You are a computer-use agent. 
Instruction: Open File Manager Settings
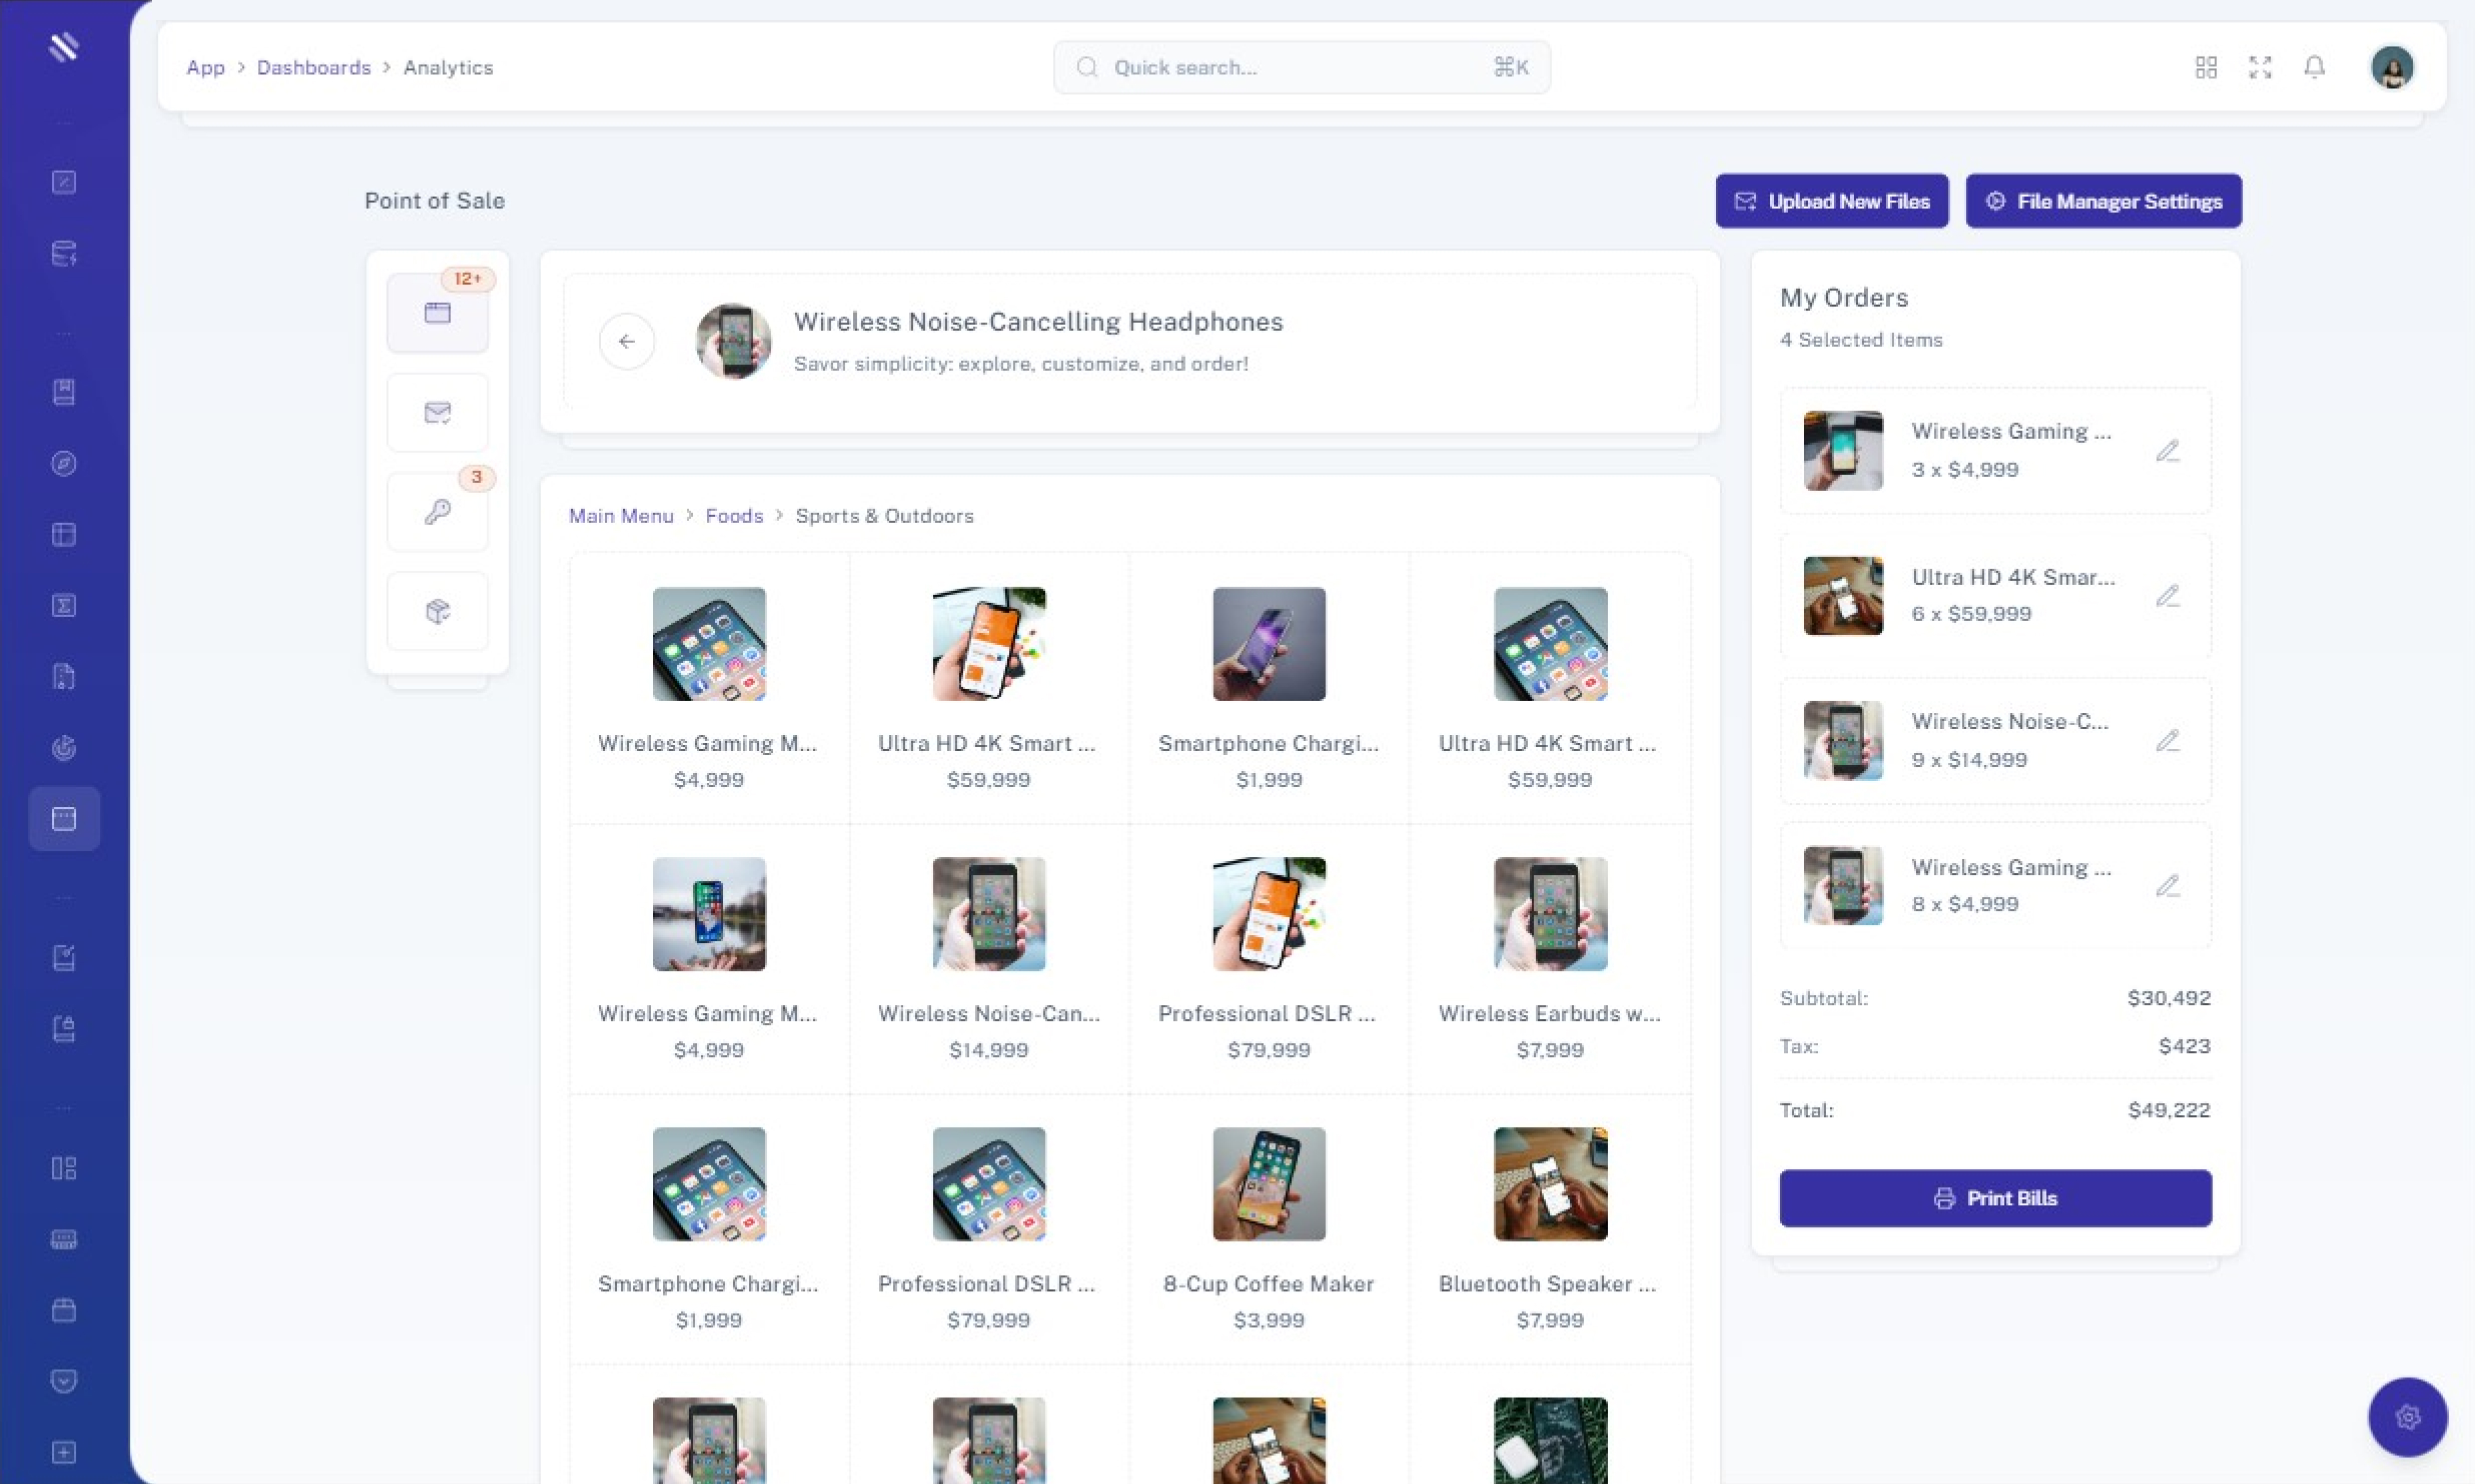pyautogui.click(x=2103, y=201)
